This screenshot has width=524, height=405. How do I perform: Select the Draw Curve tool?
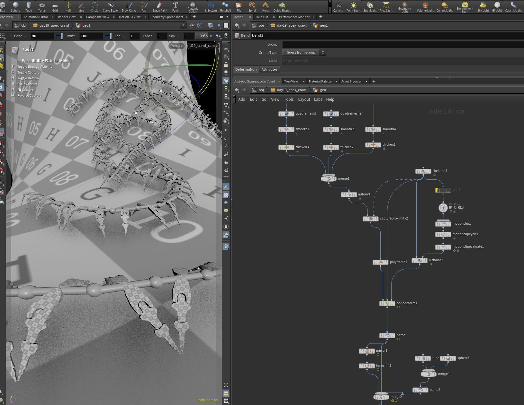129,6
